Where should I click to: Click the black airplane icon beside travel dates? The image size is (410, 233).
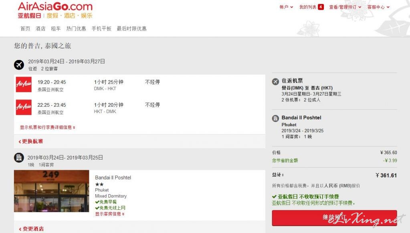click(x=19, y=65)
